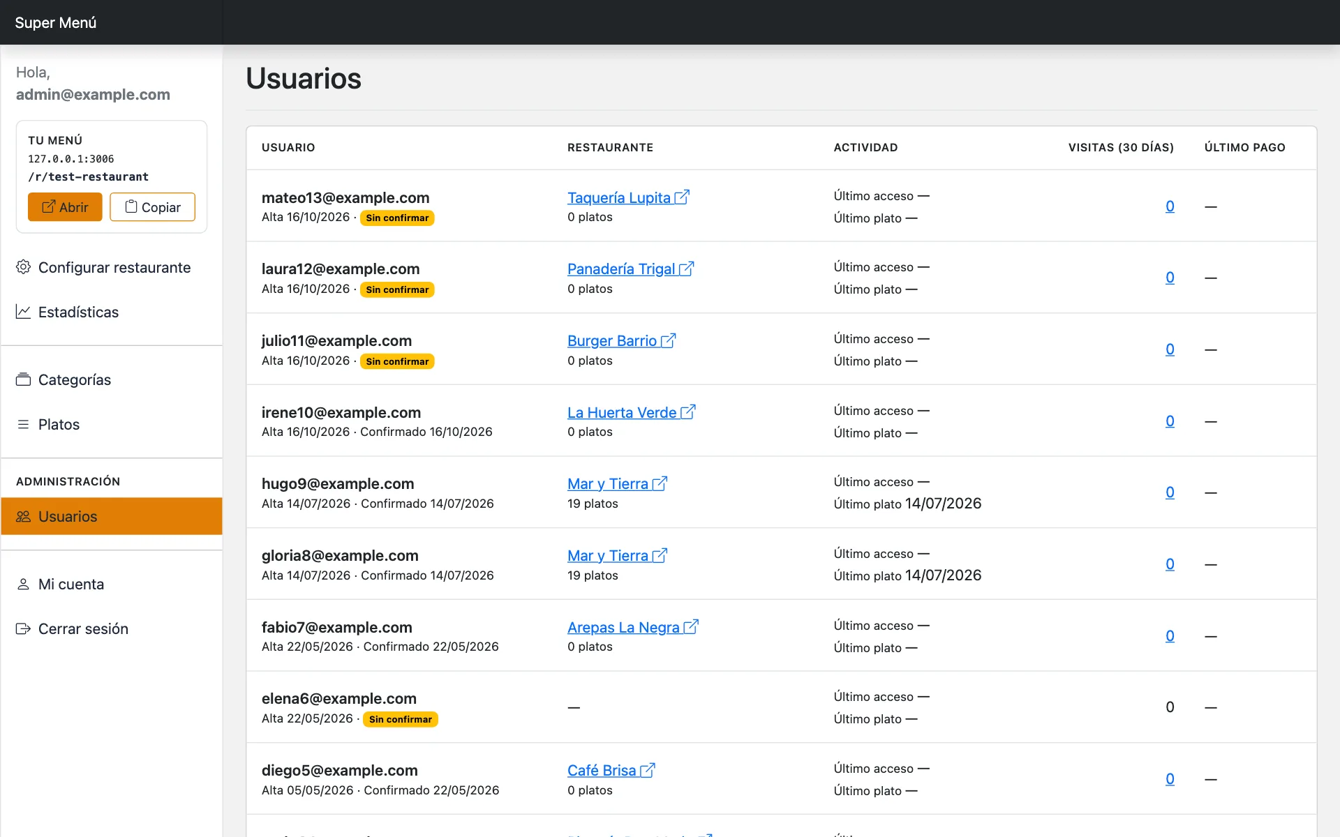
Task: Click Sin confirmar badge for elena6@example.com
Action: point(401,719)
